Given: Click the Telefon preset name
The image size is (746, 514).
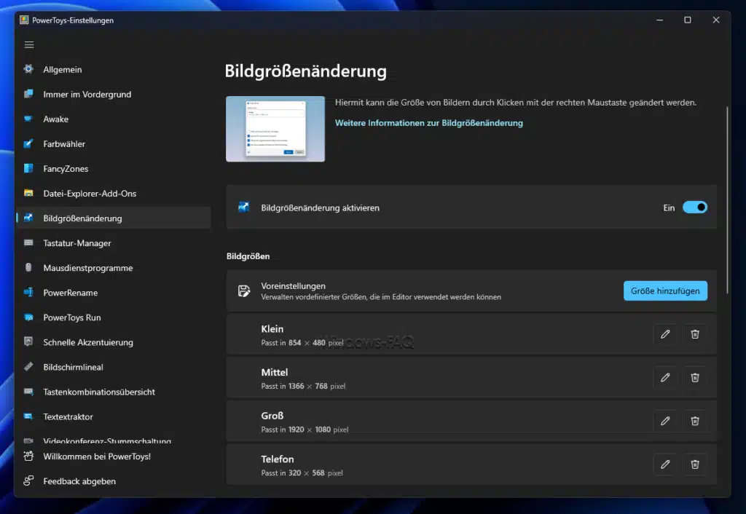Looking at the screenshot, I should pyautogui.click(x=278, y=459).
